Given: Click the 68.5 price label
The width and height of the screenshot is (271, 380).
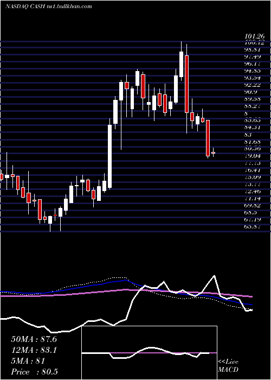Looking at the screenshot, I should (x=251, y=212).
